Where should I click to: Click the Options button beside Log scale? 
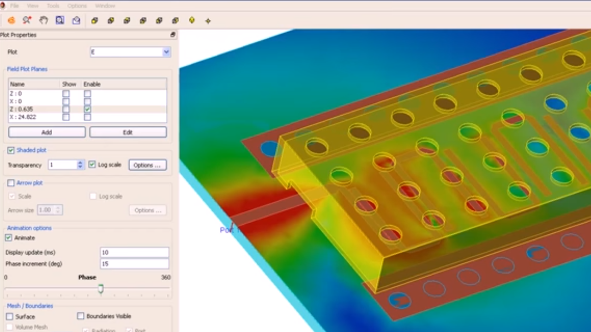(147, 165)
